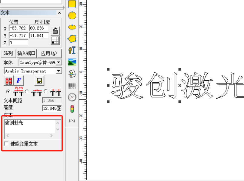The width and height of the screenshot is (244, 181).
Task: Open the blue F font settings
Action: (x=19, y=81)
